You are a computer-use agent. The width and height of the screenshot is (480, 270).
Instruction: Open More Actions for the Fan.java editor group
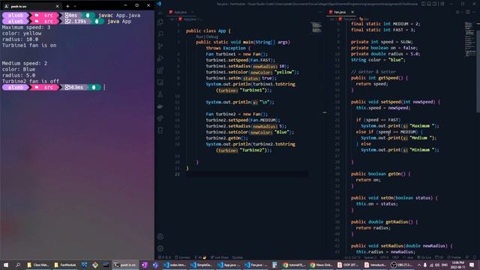click(x=475, y=12)
